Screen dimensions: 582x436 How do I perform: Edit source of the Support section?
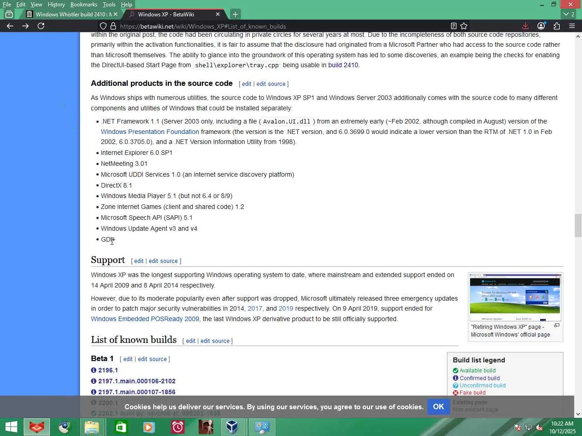click(x=163, y=261)
